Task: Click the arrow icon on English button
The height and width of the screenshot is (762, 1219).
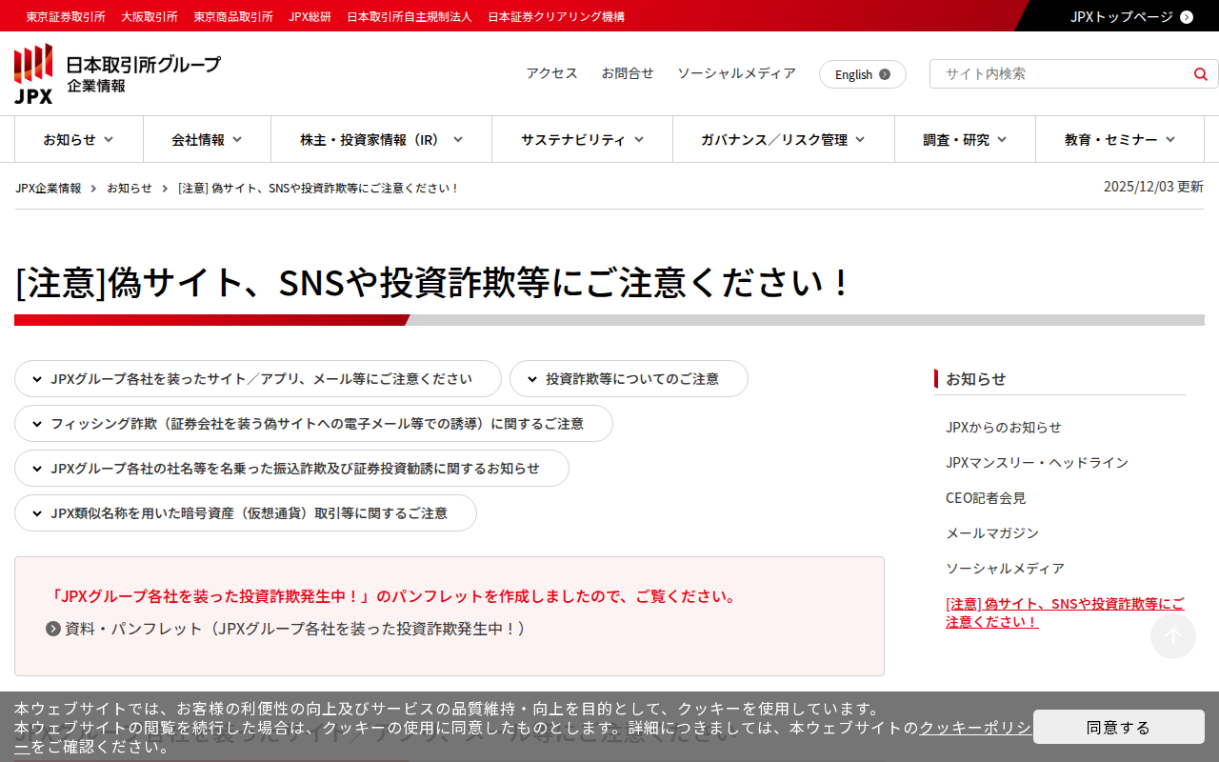Action: [x=885, y=74]
